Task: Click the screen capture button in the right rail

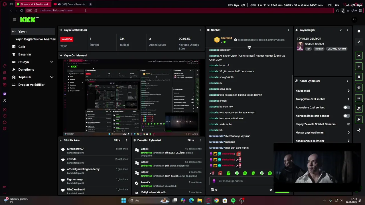Action: (359, 56)
